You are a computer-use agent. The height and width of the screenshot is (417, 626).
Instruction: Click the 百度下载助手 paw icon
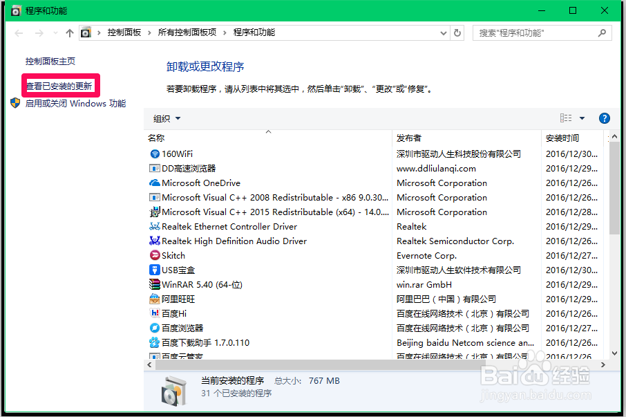coord(155,342)
